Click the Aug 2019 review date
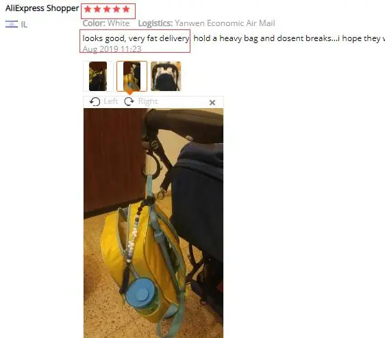 (112, 49)
